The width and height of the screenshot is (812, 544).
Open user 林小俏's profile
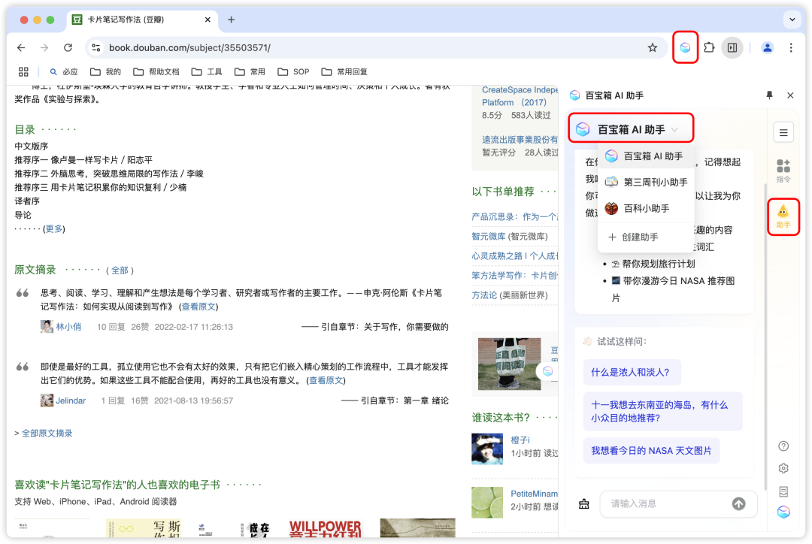pyautogui.click(x=68, y=327)
